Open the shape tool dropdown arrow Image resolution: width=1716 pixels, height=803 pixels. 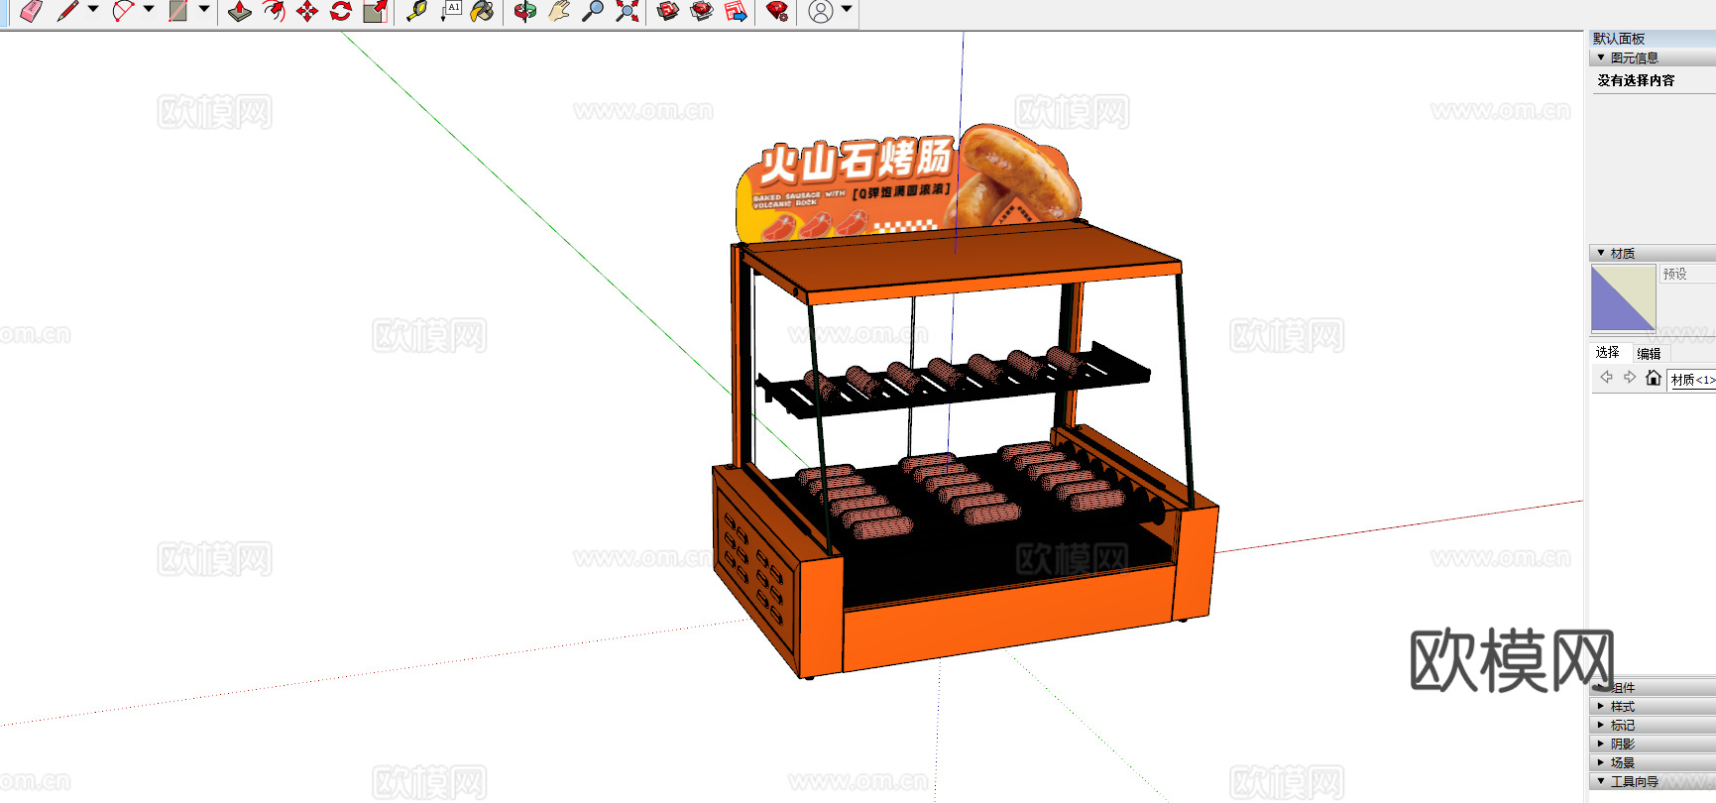(204, 9)
